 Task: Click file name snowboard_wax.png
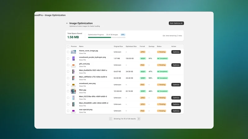87,83
